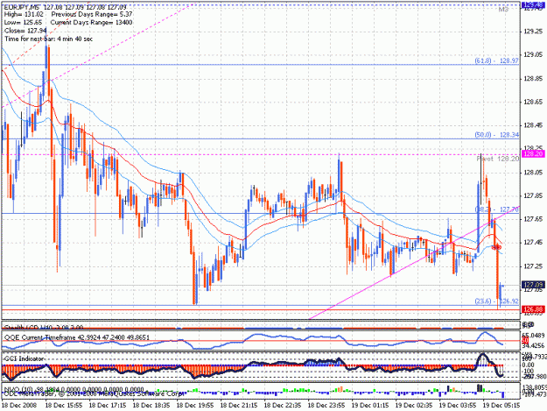Click the 128.45 price axis value

coord(533,125)
